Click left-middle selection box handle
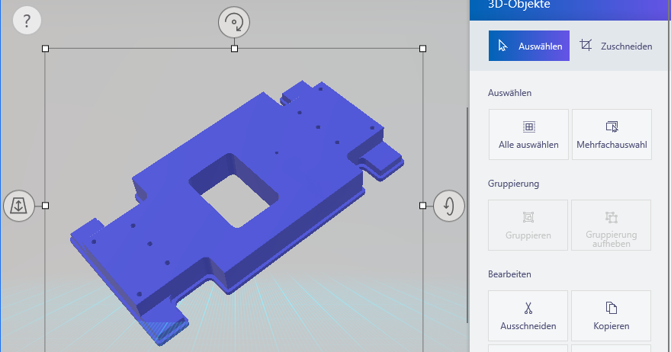This screenshot has width=671, height=352. tap(45, 206)
